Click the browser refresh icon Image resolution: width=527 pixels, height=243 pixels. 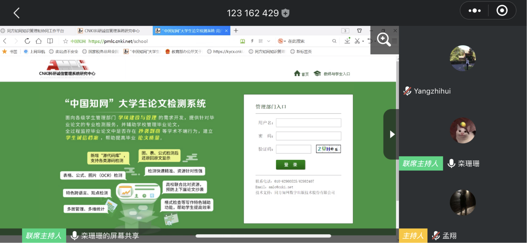pyautogui.click(x=27, y=41)
